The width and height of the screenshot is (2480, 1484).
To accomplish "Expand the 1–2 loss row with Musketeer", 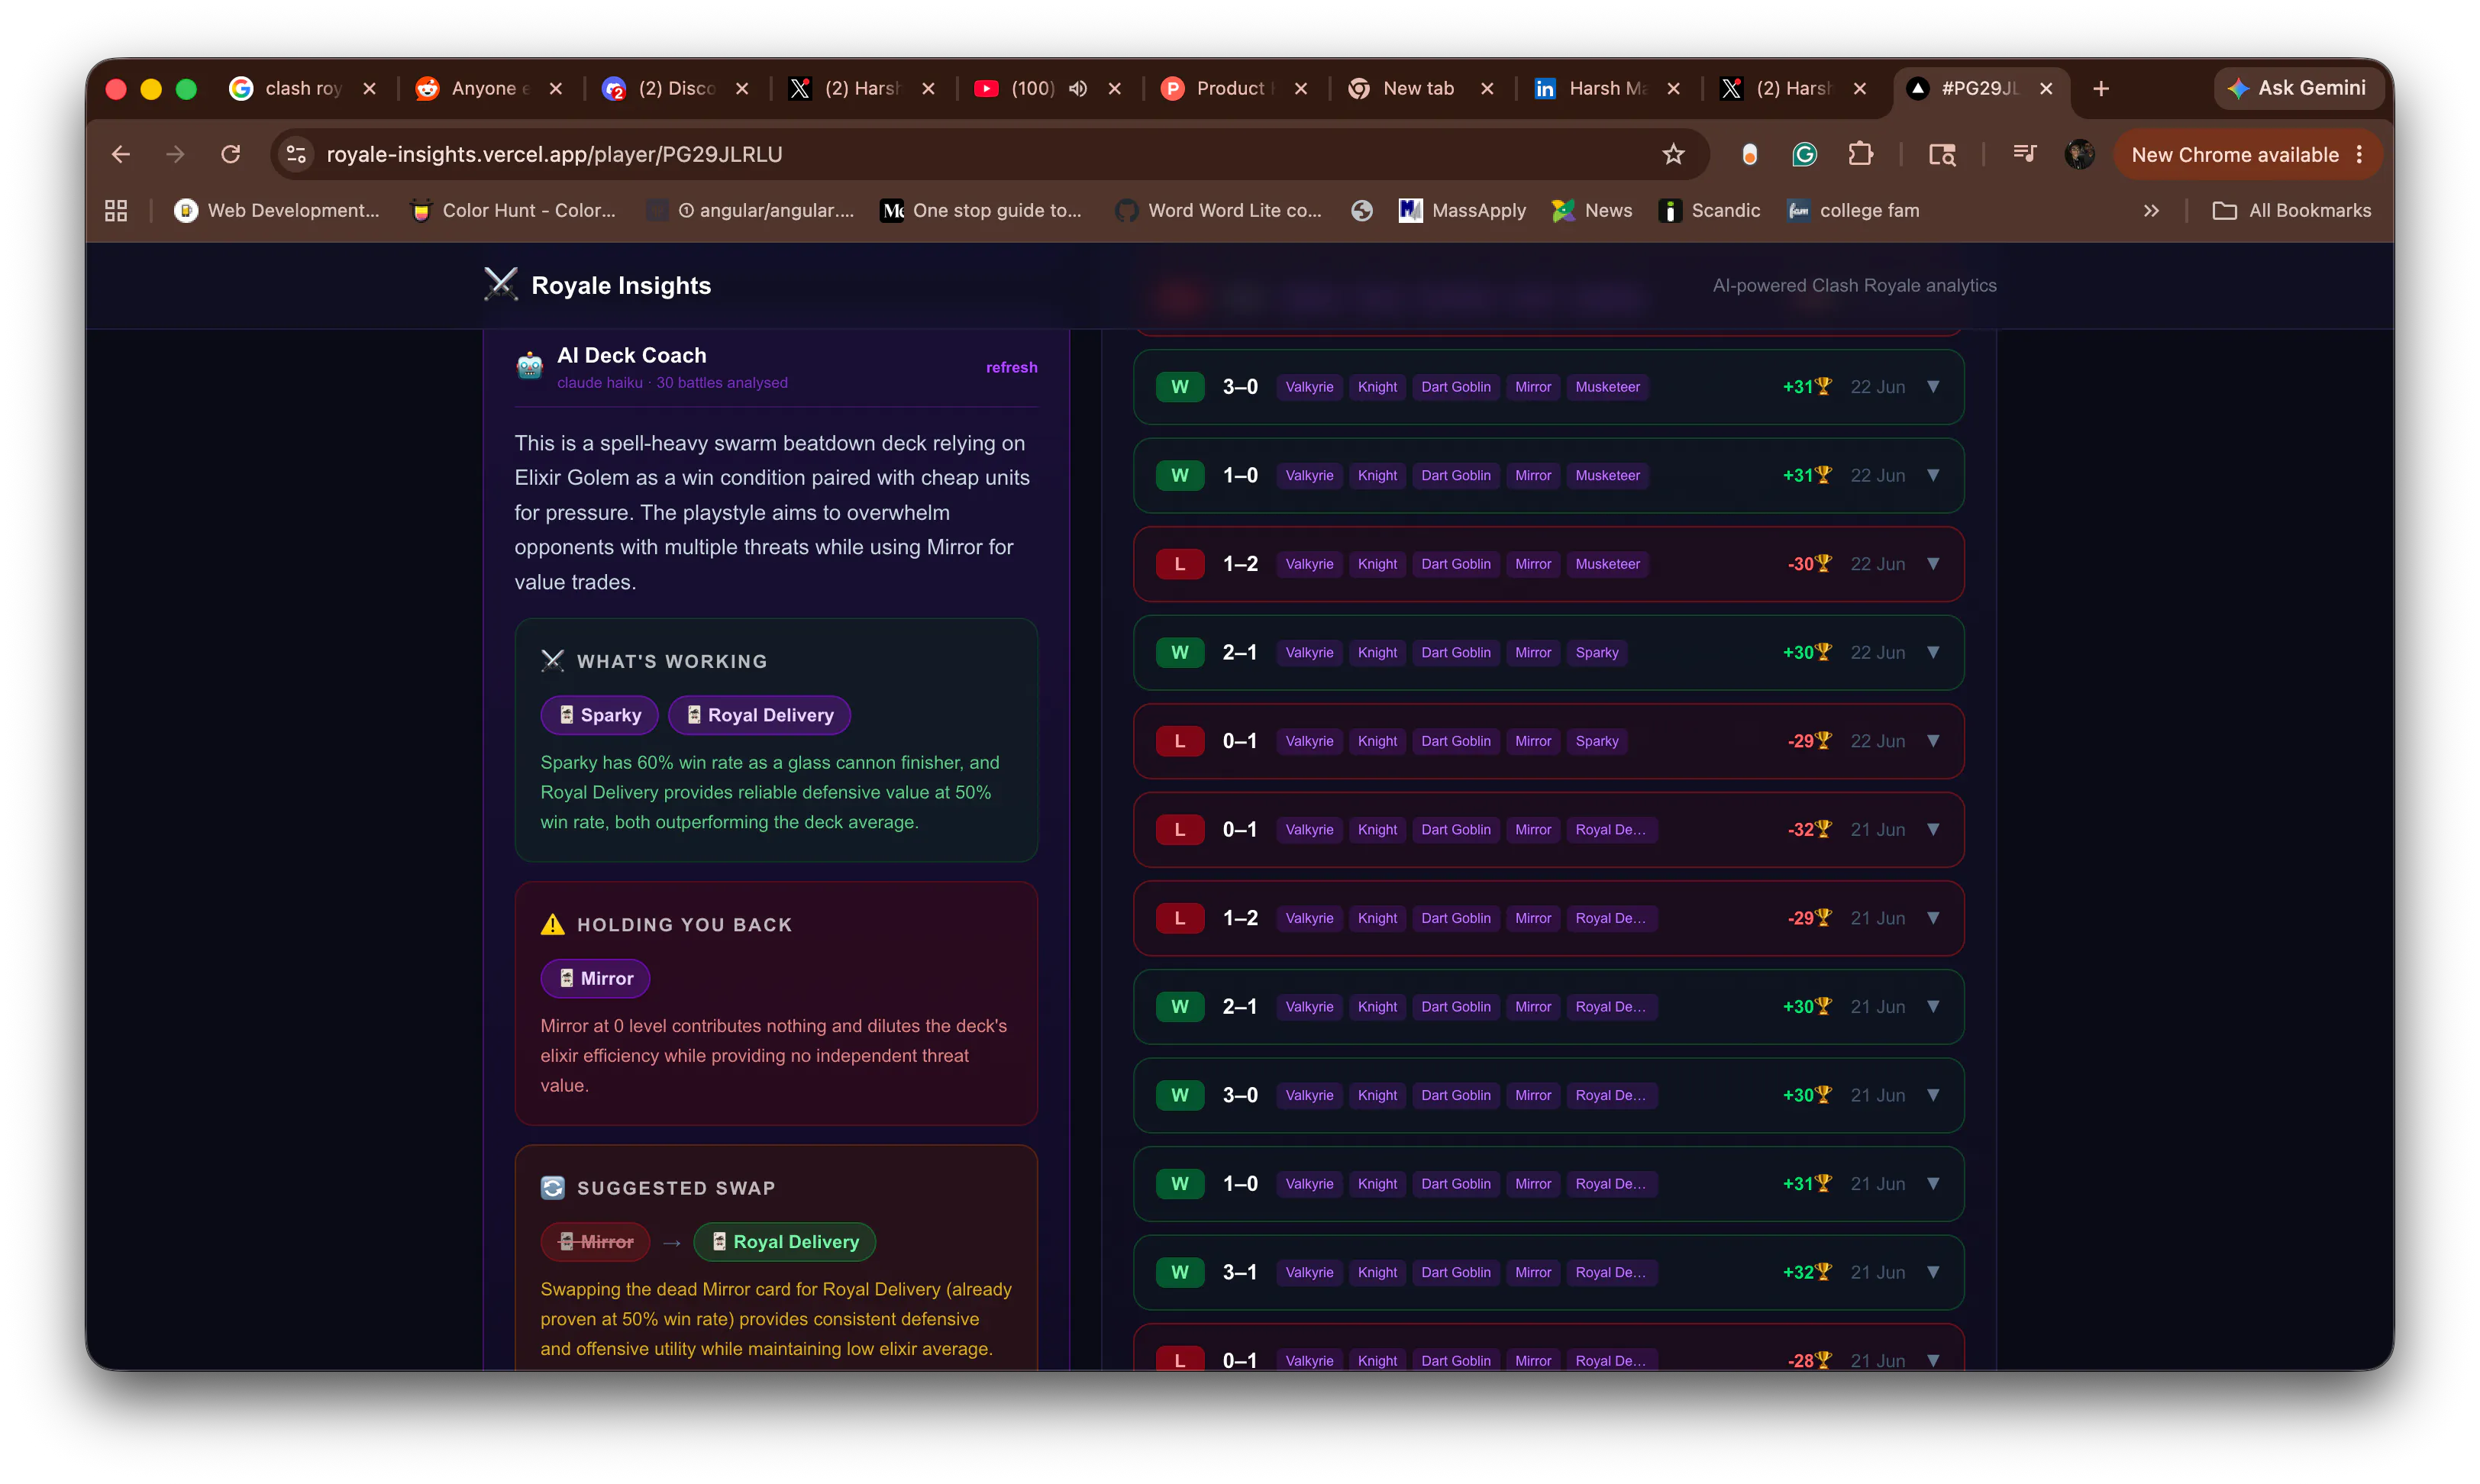I will [x=1933, y=564].
